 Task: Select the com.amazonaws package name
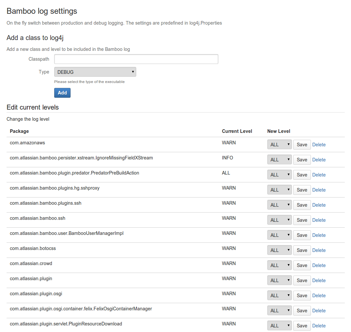27,143
